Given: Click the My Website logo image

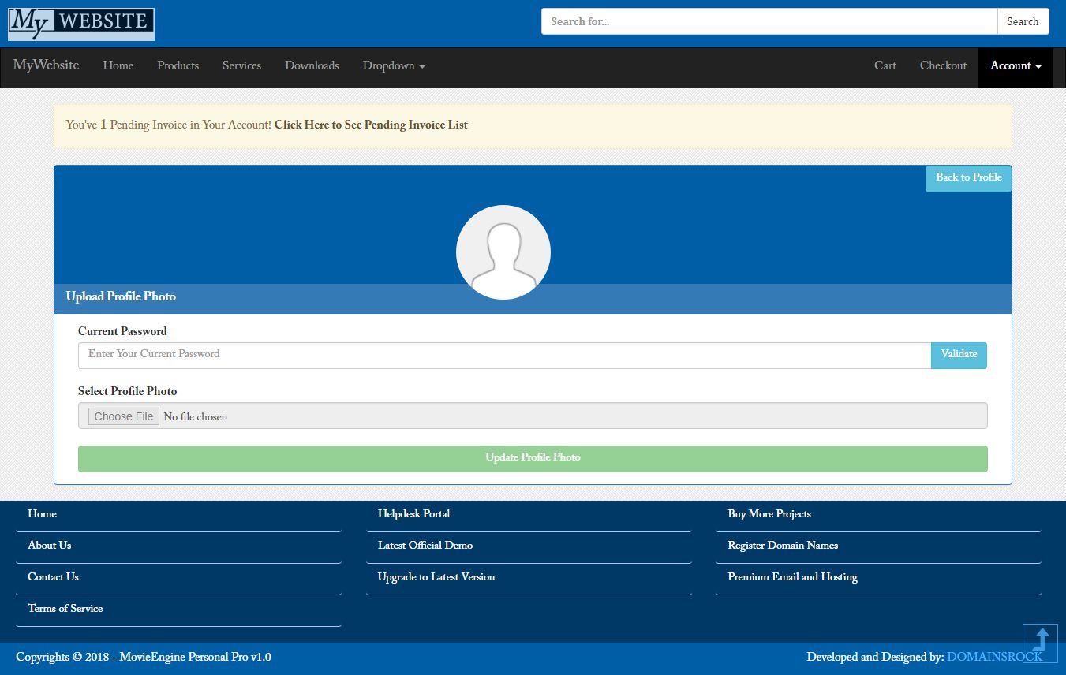Looking at the screenshot, I should tap(81, 24).
